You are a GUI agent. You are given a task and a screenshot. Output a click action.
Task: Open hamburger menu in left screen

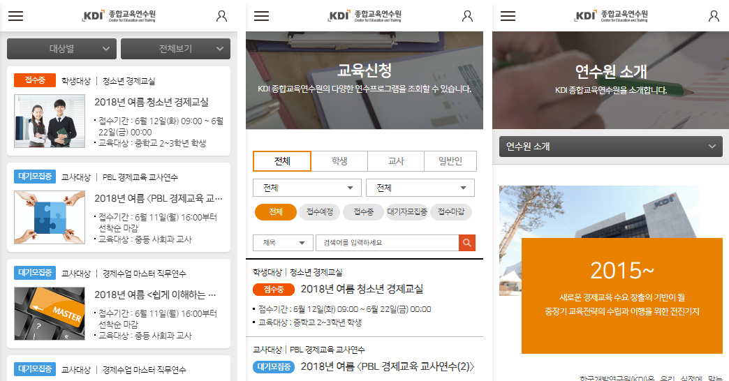15,16
